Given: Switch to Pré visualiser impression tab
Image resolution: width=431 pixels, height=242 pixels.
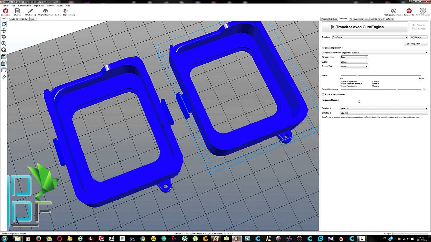Looking at the screenshot, I should 359,19.
